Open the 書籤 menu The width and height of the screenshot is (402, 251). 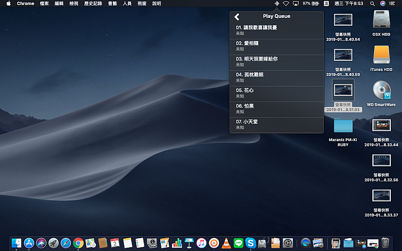(113, 3)
